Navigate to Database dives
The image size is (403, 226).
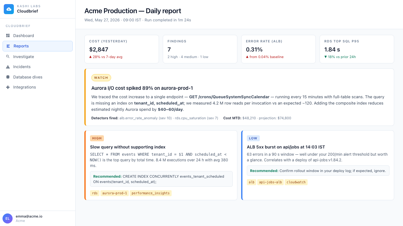(37, 77)
